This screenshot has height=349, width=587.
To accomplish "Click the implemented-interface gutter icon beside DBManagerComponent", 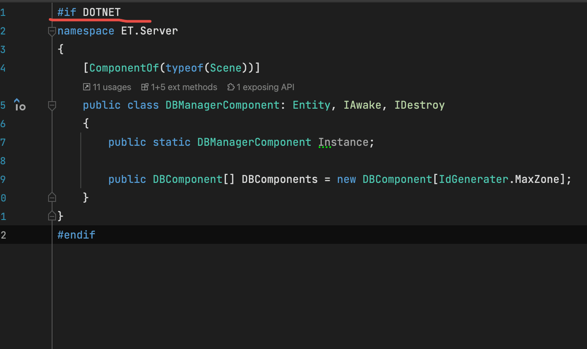I will click(x=19, y=105).
